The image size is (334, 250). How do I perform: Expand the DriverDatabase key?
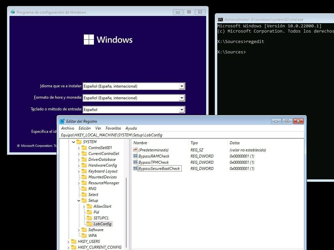tap(79, 160)
